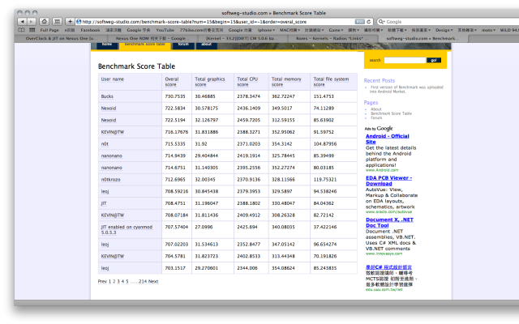
Task: Sort by Total file system score header
Action: 331,82
